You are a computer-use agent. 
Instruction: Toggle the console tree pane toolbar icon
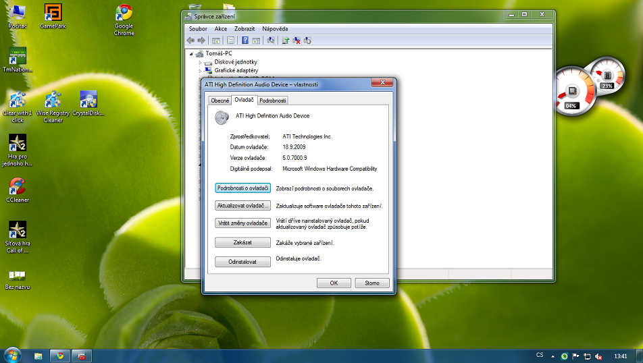coord(216,40)
